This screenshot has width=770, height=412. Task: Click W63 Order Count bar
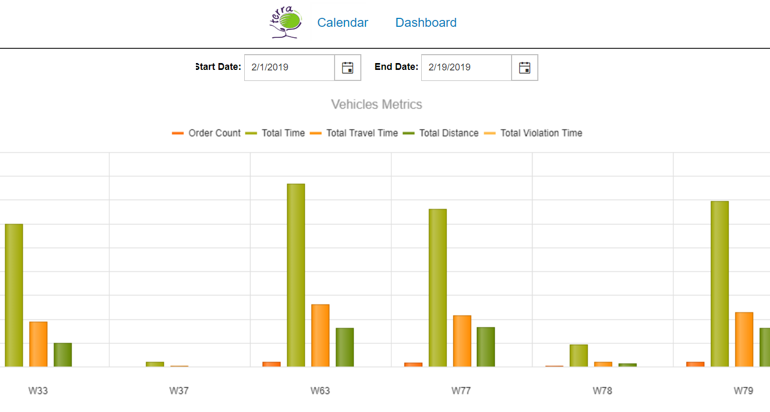(272, 364)
